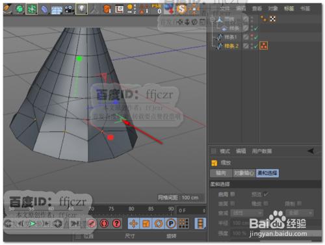This screenshot has height=245, width=325.
Task: Toggle scale key orange square icon
Action: (146, 224)
